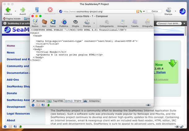Click the info icon in notification bar
Screen dimensions: 189x131
pos(5,23)
